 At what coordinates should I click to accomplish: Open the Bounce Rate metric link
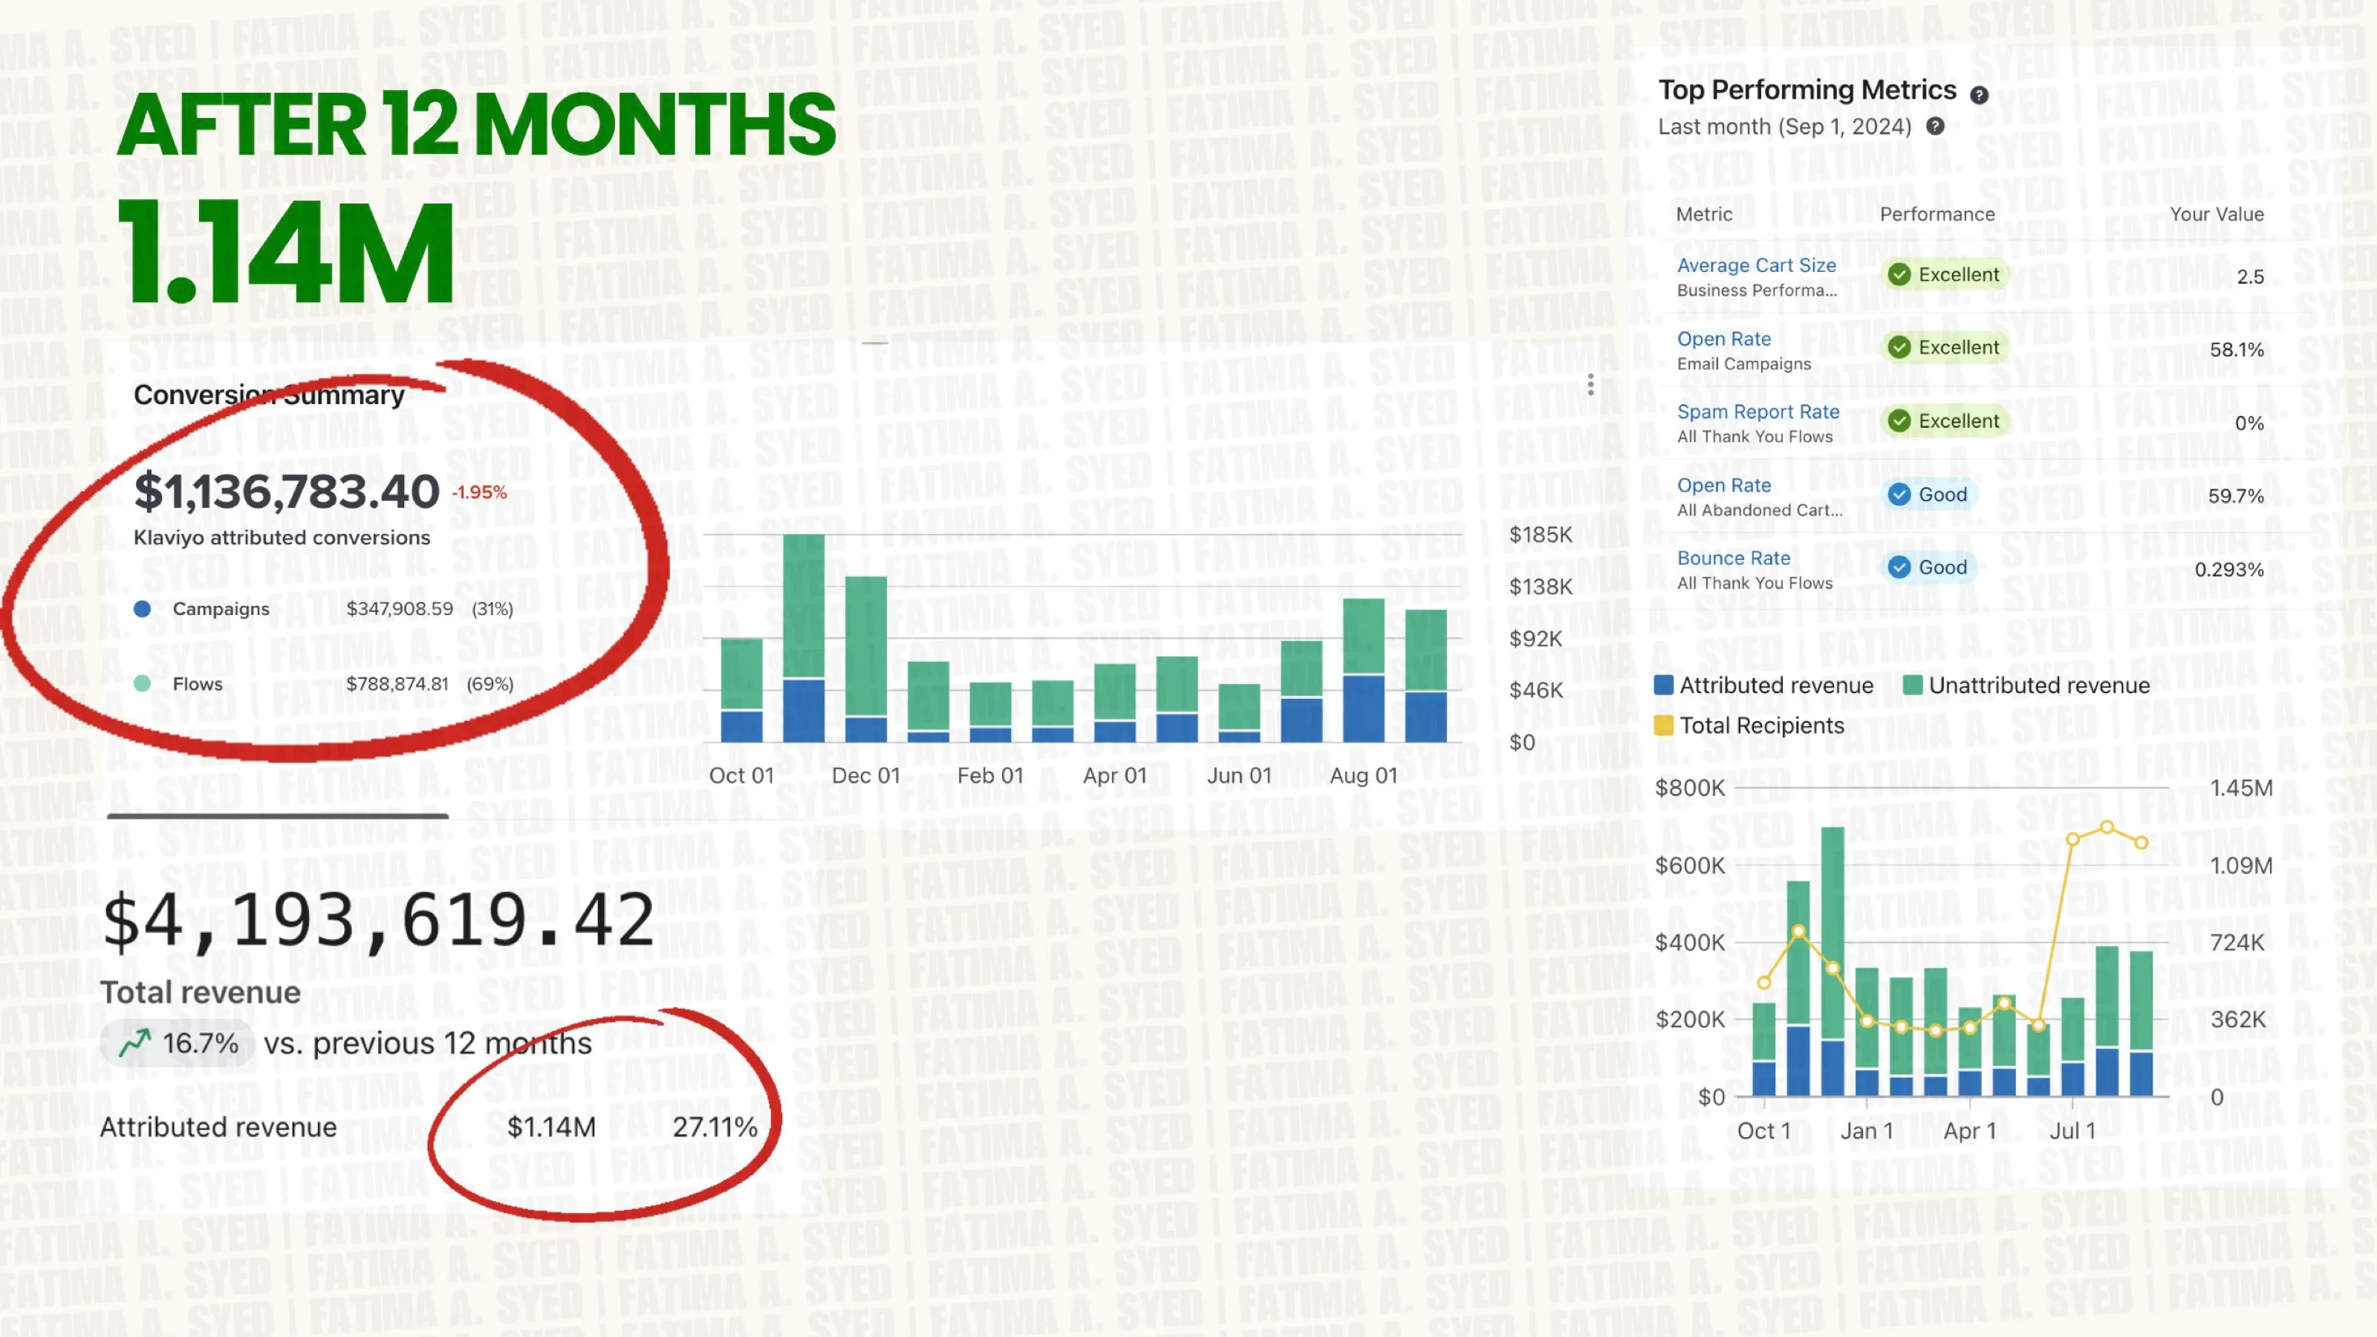[1733, 559]
